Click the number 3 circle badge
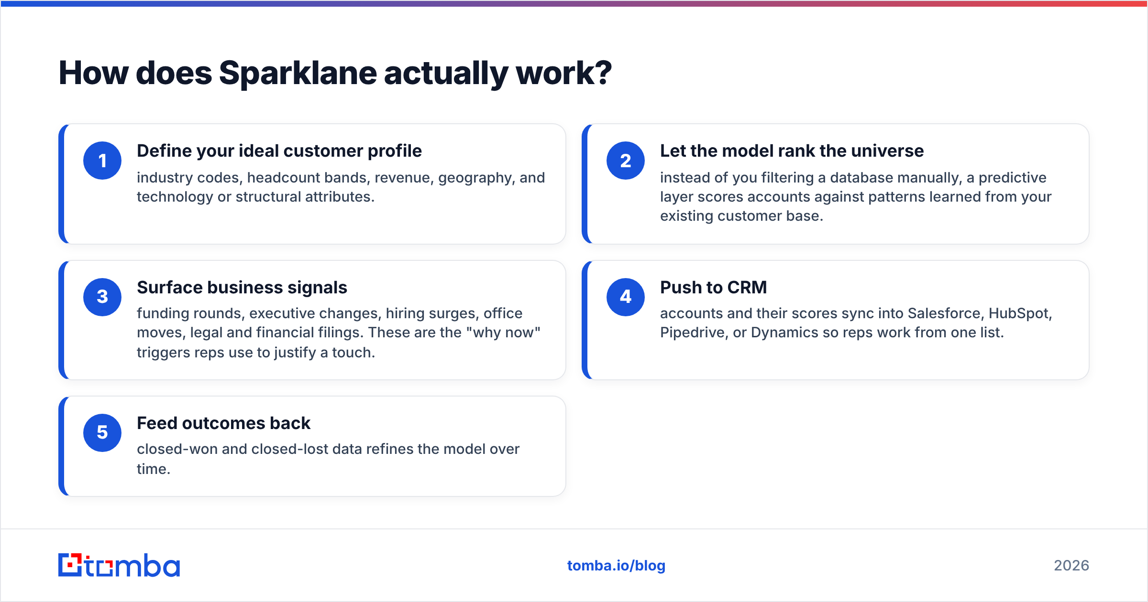Image resolution: width=1148 pixels, height=602 pixels. click(x=102, y=297)
